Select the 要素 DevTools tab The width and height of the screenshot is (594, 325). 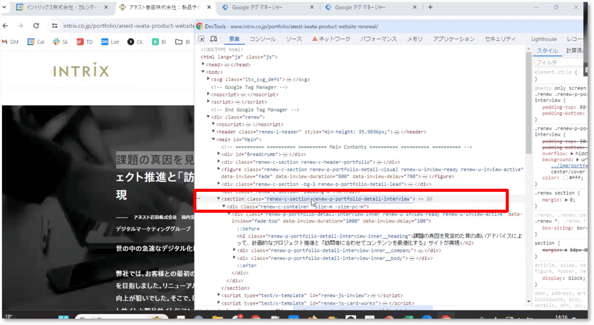(234, 39)
